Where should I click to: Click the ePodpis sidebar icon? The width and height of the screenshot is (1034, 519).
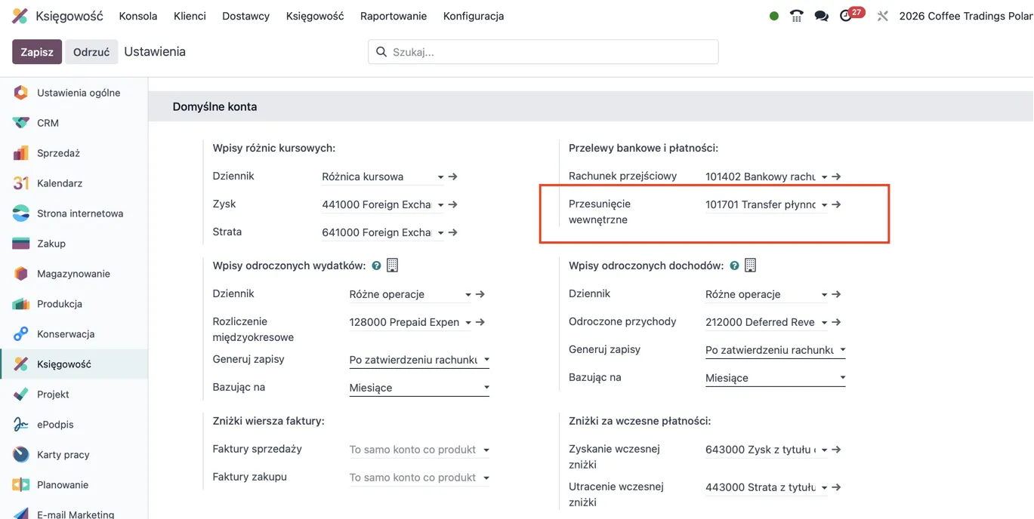click(21, 425)
